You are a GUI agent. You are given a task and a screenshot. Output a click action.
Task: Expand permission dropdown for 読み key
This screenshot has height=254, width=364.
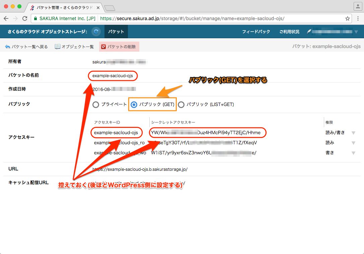(x=353, y=143)
